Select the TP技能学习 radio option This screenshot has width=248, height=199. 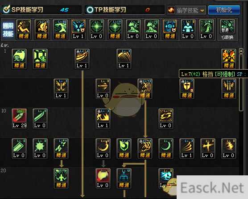pos(90,10)
